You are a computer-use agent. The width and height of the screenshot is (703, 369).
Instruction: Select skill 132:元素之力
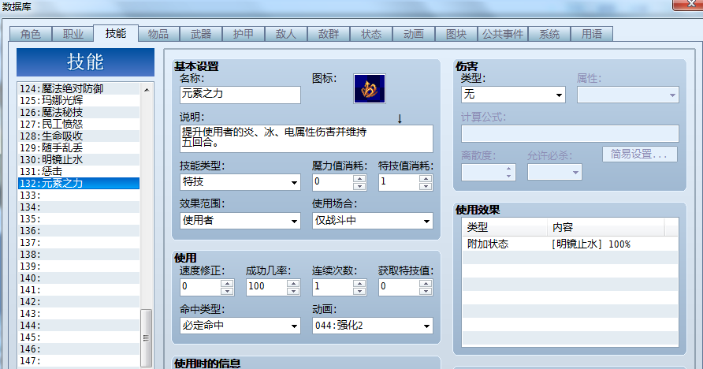pyautogui.click(x=79, y=184)
